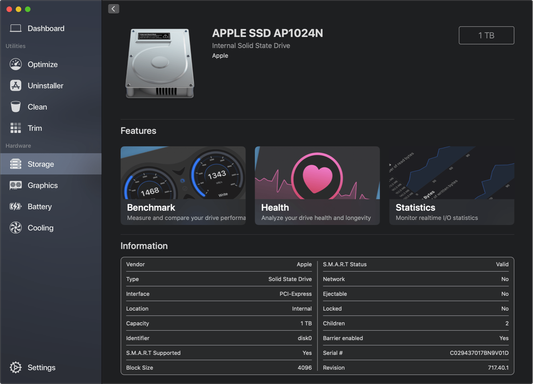Click the Clean bucket icon
The height and width of the screenshot is (384, 533).
click(x=16, y=107)
